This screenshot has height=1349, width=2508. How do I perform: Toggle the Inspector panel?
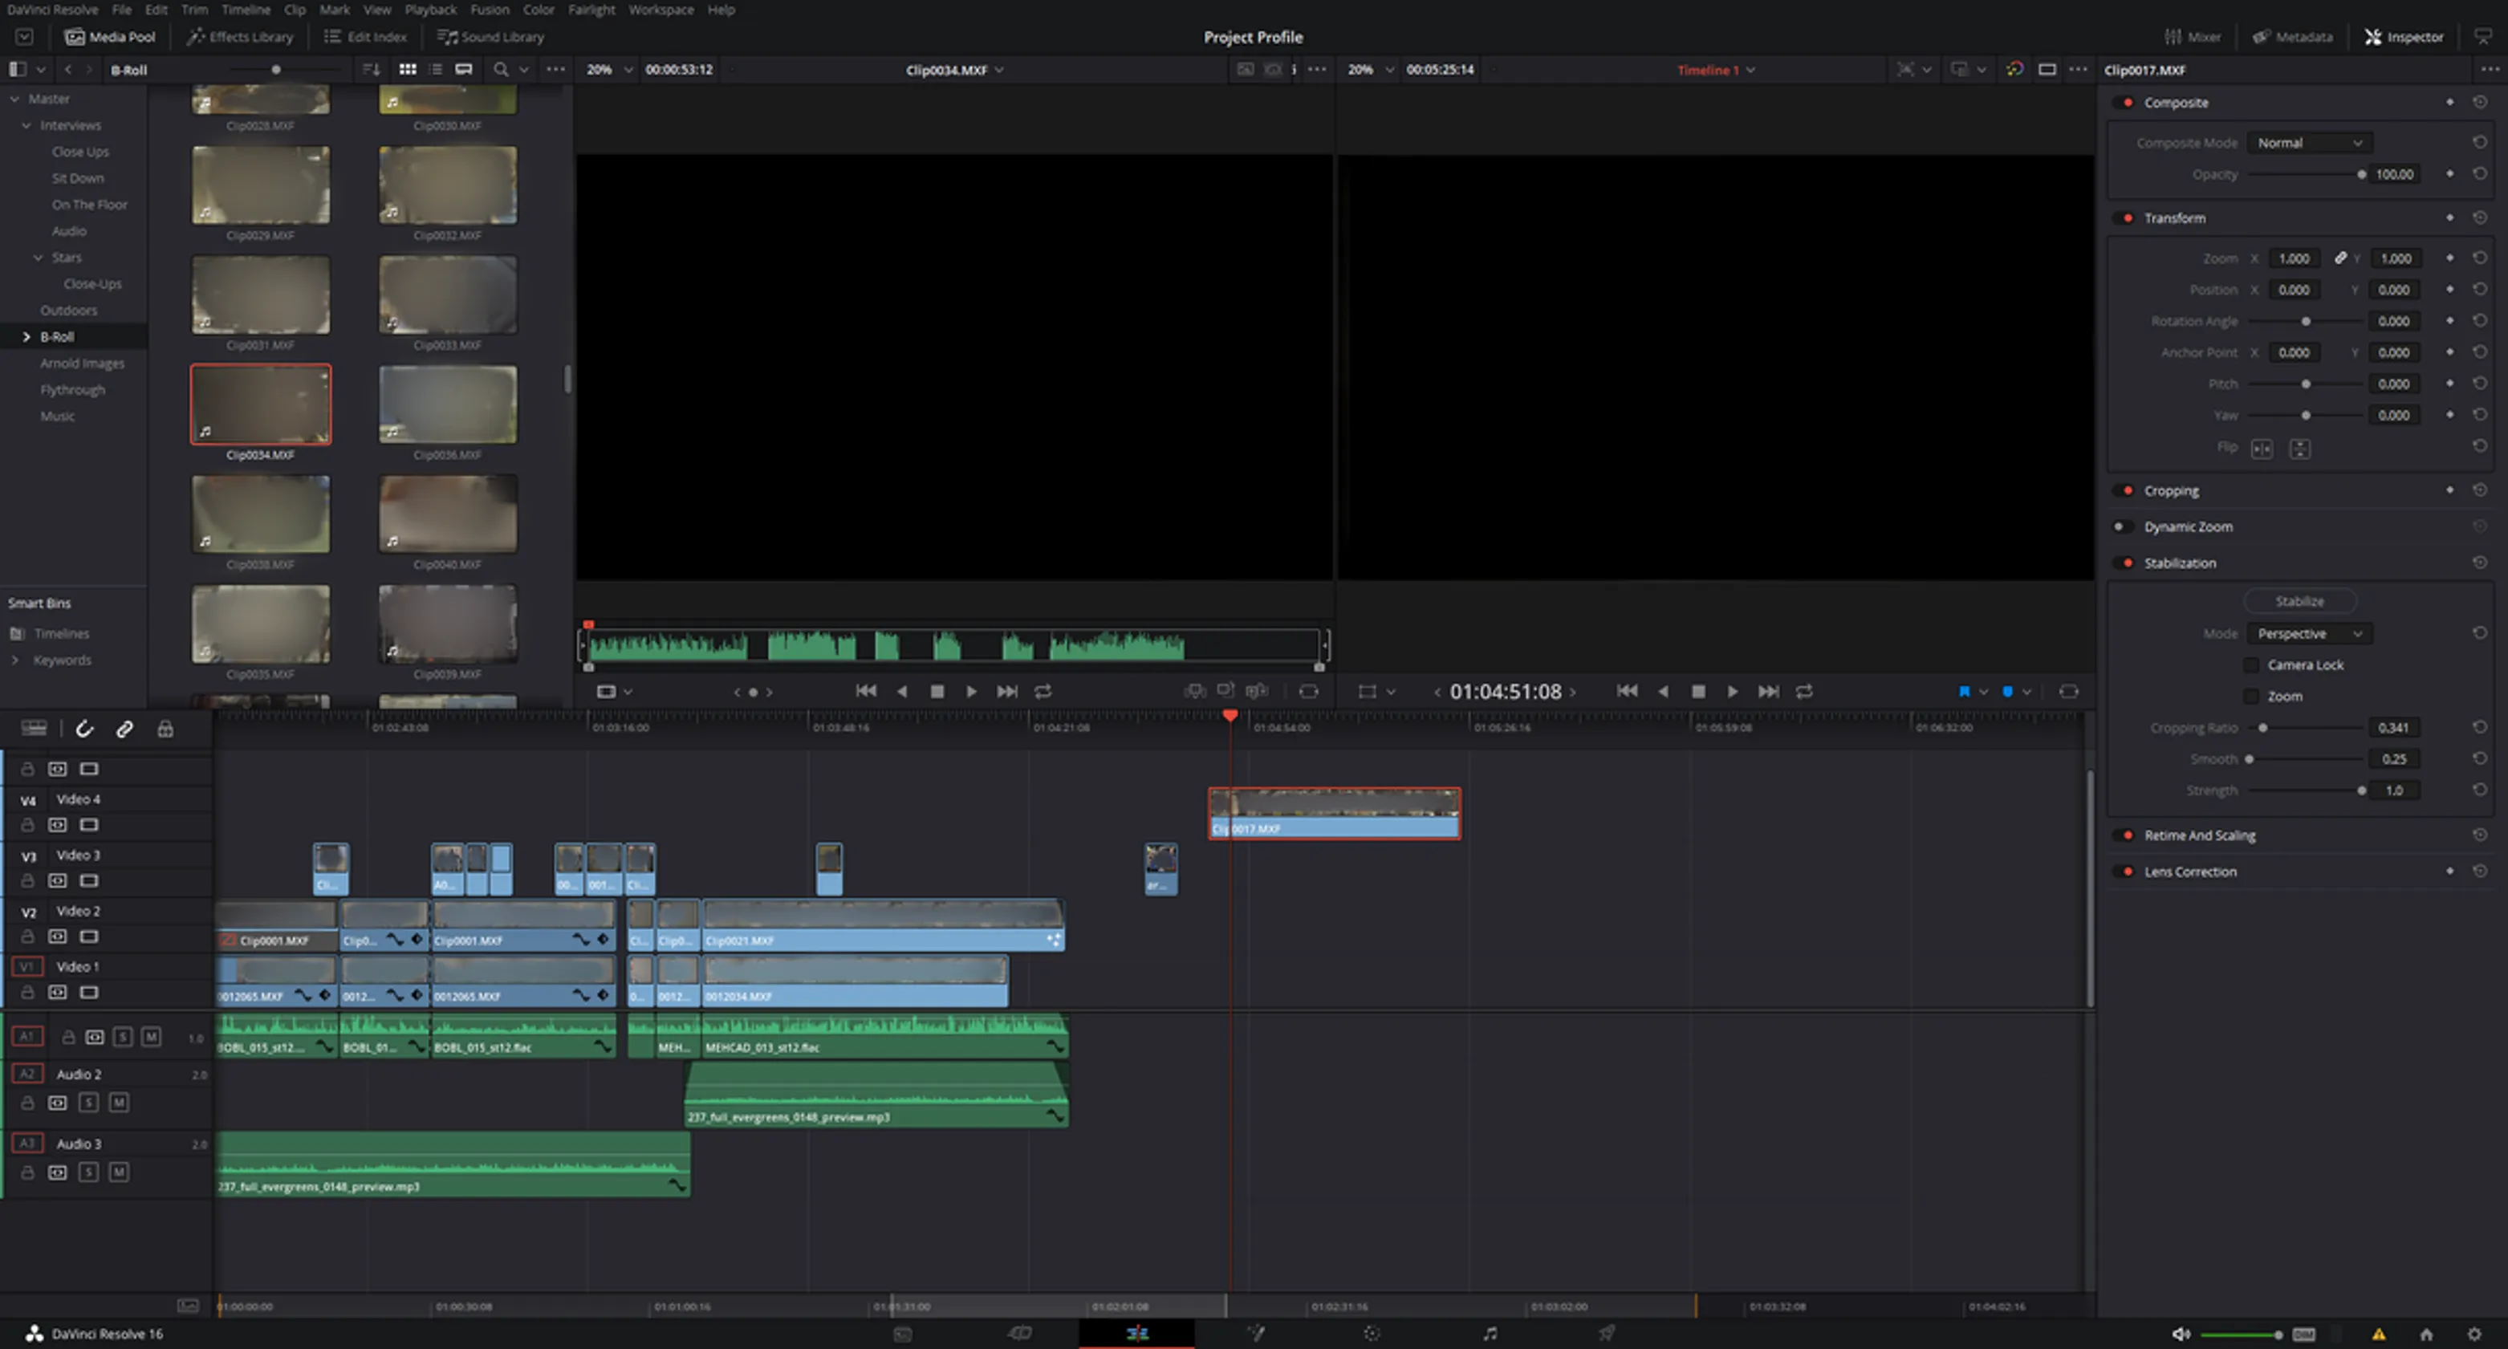pyautogui.click(x=2404, y=37)
